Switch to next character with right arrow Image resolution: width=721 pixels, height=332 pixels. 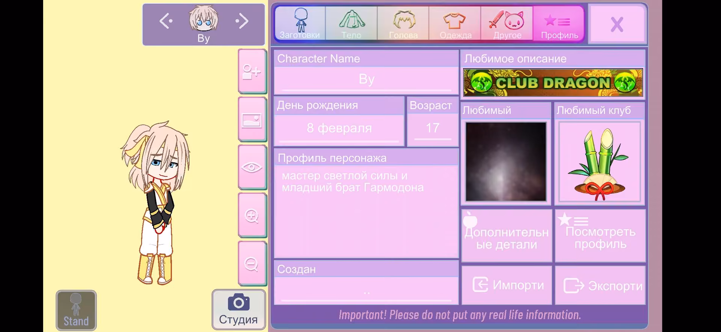click(x=242, y=21)
